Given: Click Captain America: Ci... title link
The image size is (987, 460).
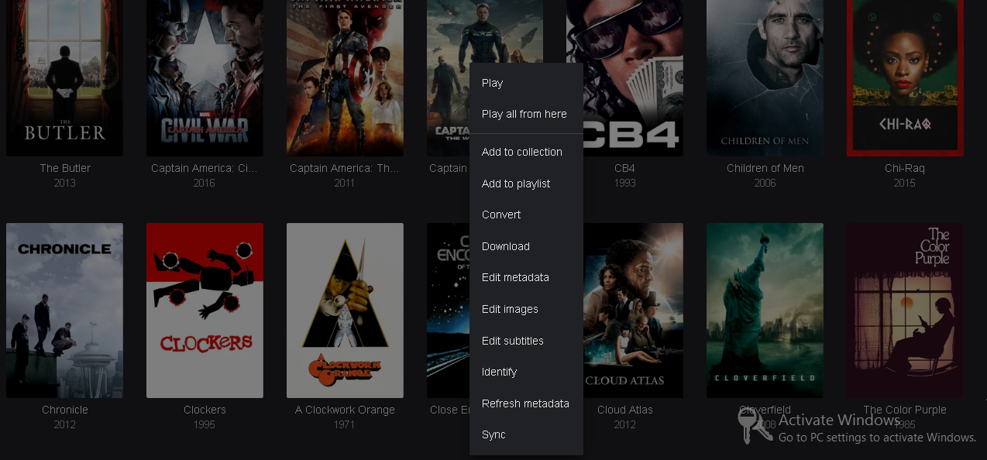Looking at the screenshot, I should pos(205,168).
